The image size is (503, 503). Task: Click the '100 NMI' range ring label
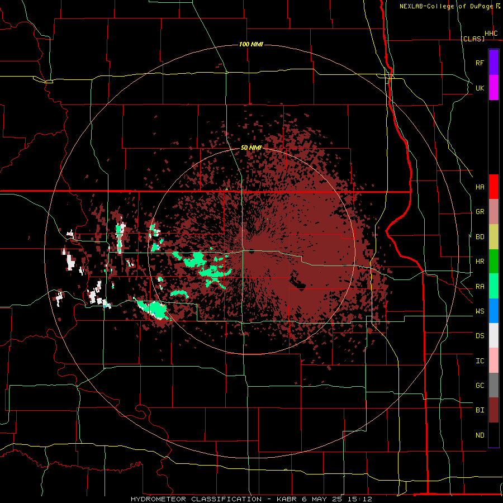tap(251, 44)
